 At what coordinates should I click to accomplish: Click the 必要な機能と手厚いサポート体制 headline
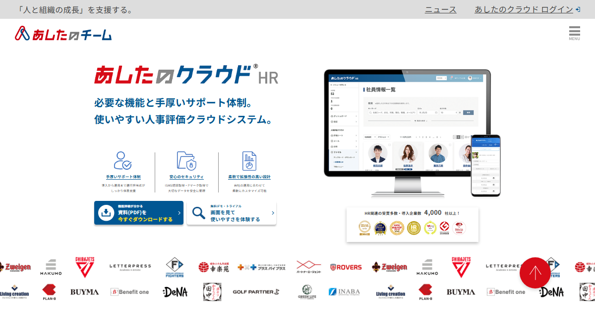[x=174, y=103]
